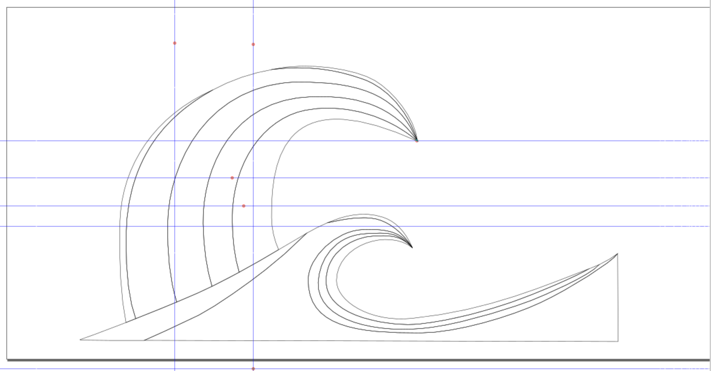Image resolution: width=711 pixels, height=371 pixels.
Task: Click bottom-right corner of wave base
Action: pyautogui.click(x=618, y=341)
